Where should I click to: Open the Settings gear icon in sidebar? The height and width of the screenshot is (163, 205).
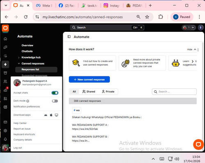[x=5, y=131]
